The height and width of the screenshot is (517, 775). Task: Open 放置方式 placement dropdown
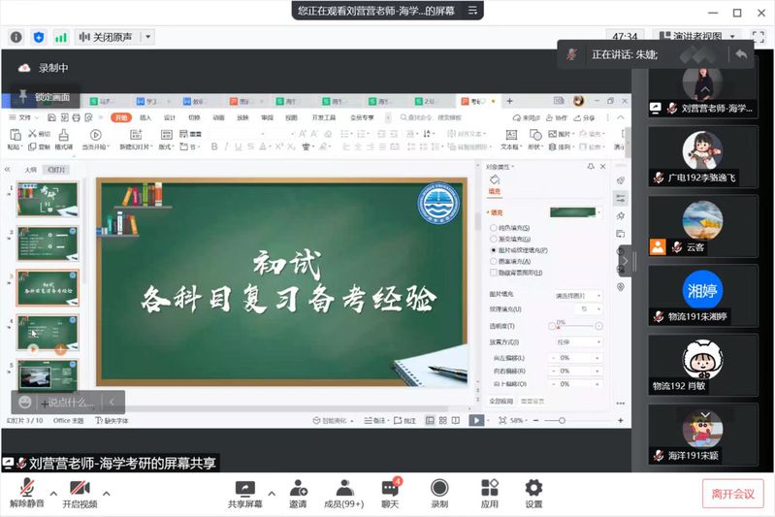(x=577, y=342)
